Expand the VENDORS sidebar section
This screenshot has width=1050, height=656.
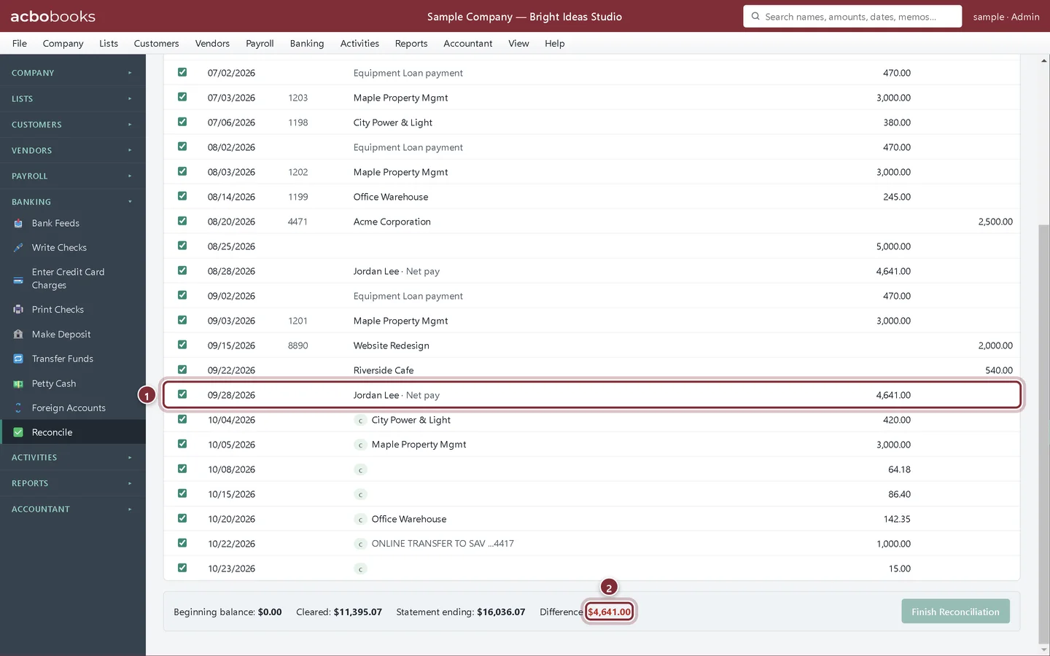click(x=73, y=150)
